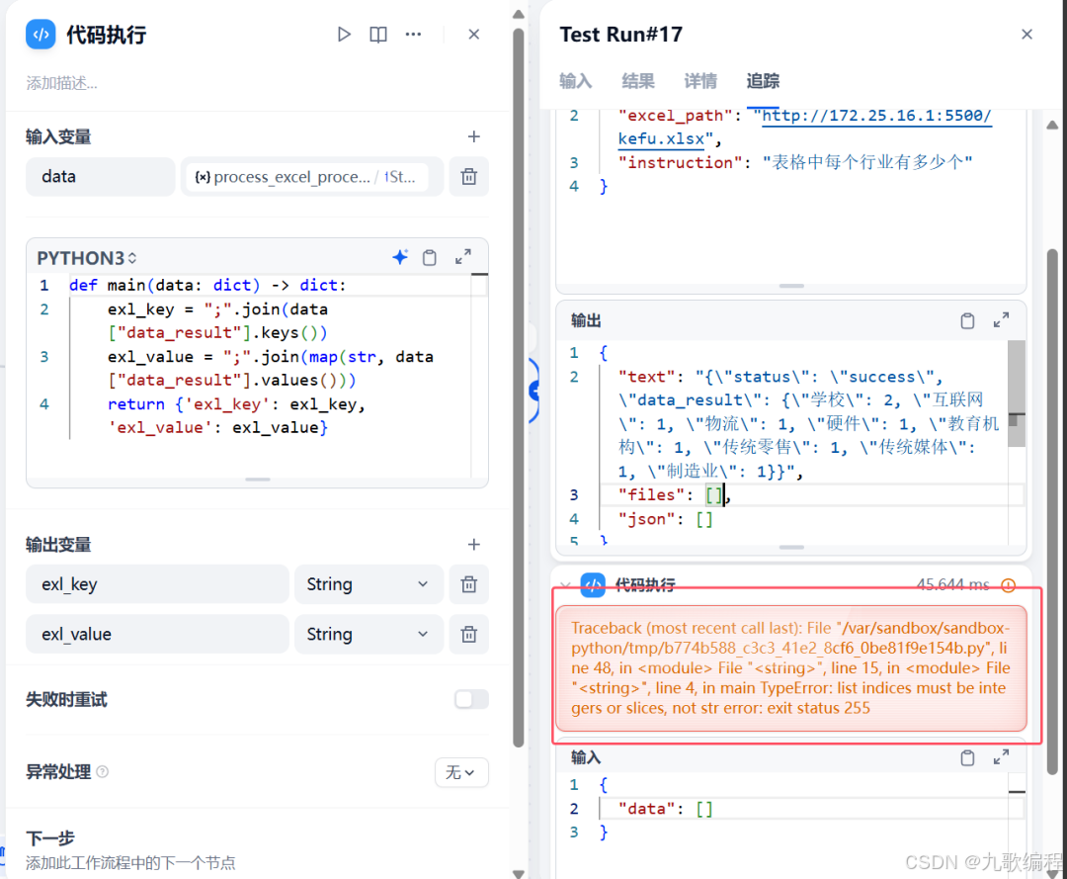Delete the exl_key output variable
Viewport: 1067px width, 879px height.
(x=469, y=584)
